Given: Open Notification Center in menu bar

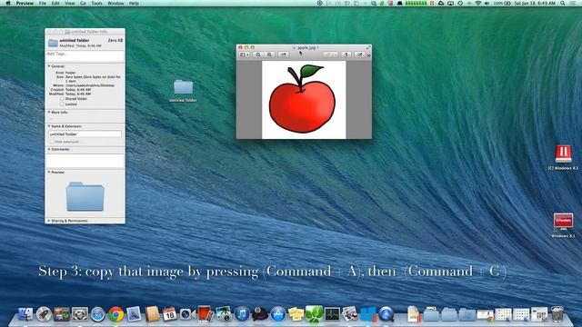Looking at the screenshot, I should point(574,3).
